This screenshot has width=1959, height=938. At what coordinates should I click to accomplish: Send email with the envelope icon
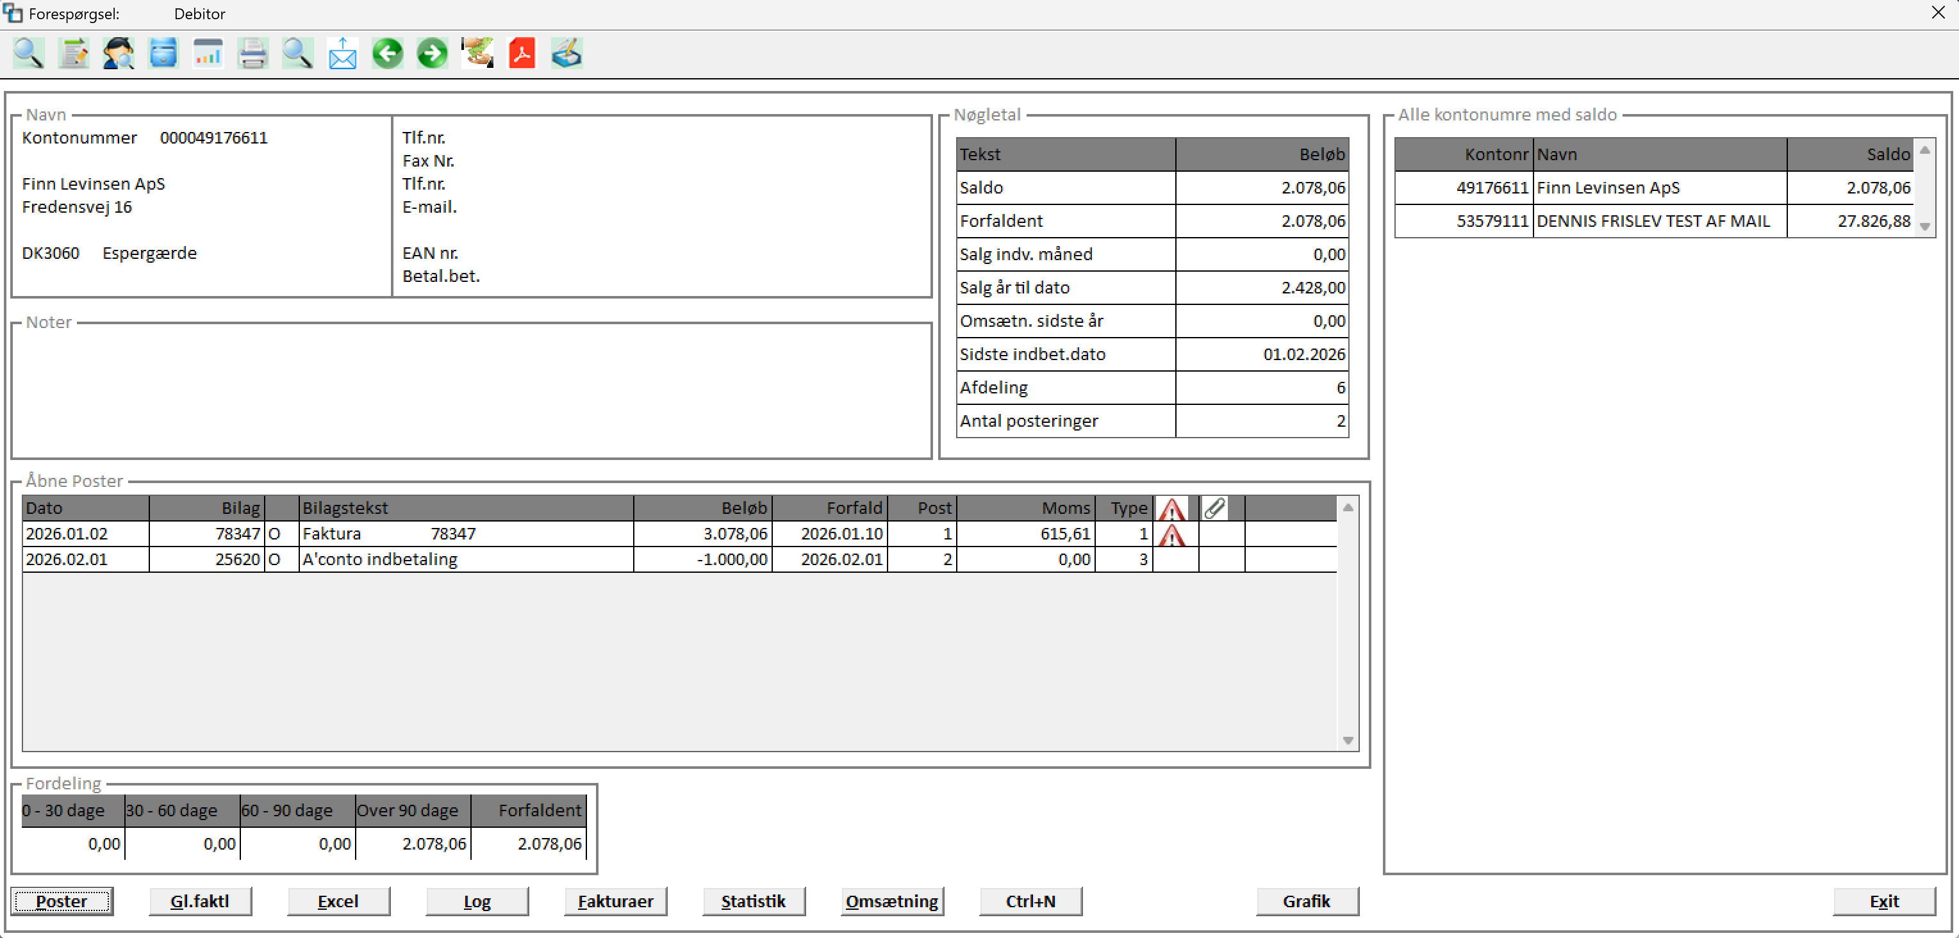(342, 53)
